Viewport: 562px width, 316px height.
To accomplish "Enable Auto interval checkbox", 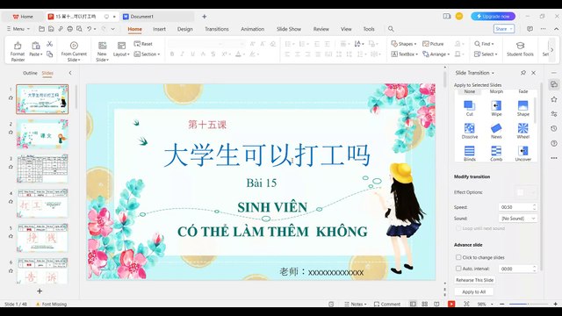I will tap(458, 269).
